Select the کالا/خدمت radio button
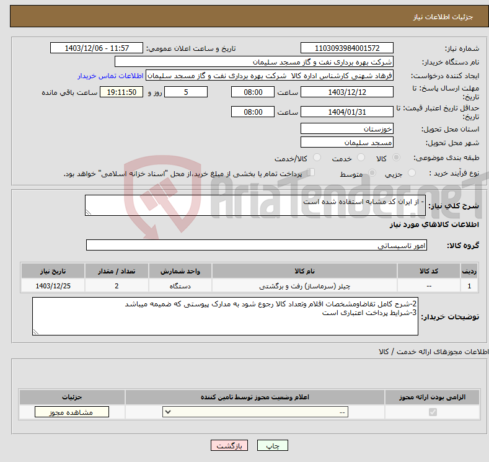489x462 pixels. tap(317, 158)
